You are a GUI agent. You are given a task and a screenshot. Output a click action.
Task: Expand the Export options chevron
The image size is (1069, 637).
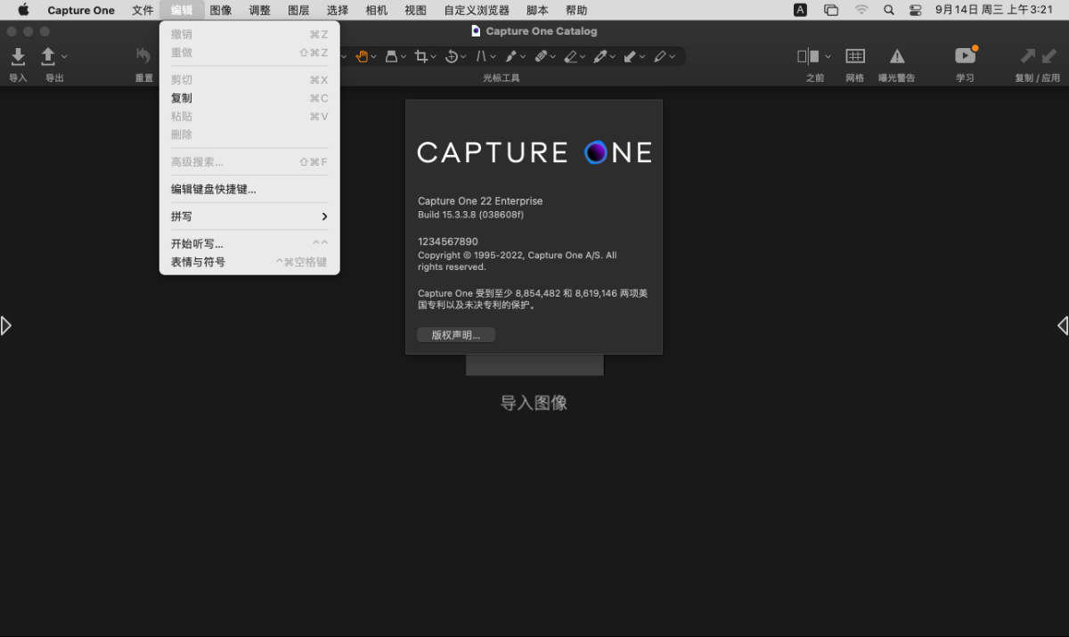tap(64, 56)
